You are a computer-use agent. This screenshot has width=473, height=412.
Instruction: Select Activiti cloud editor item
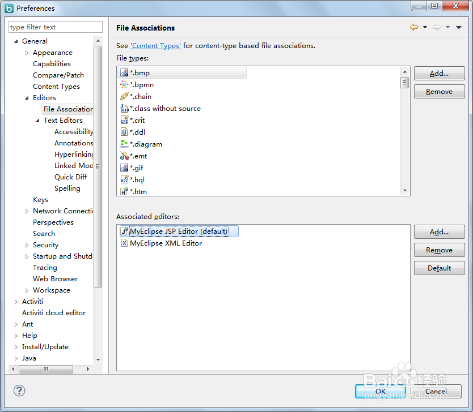pos(54,313)
